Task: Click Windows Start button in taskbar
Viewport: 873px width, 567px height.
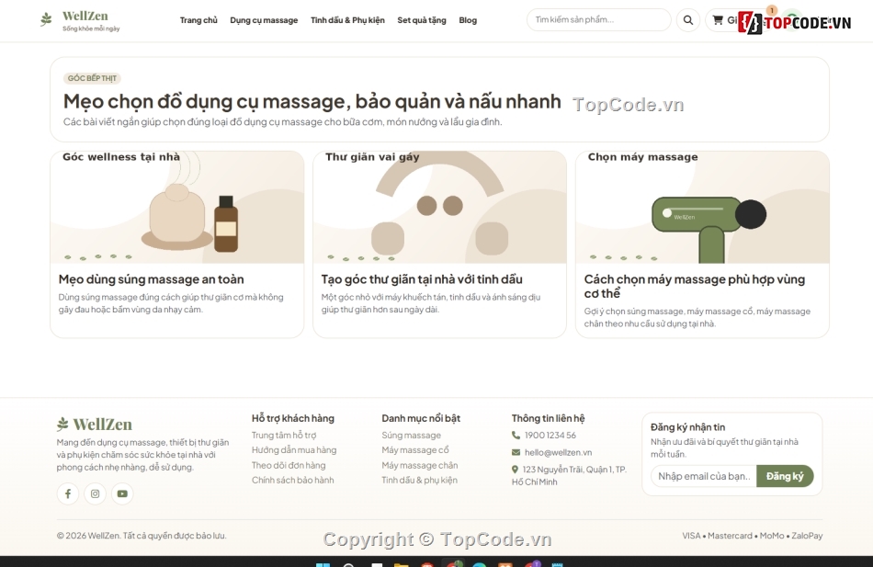Action: click(323, 565)
